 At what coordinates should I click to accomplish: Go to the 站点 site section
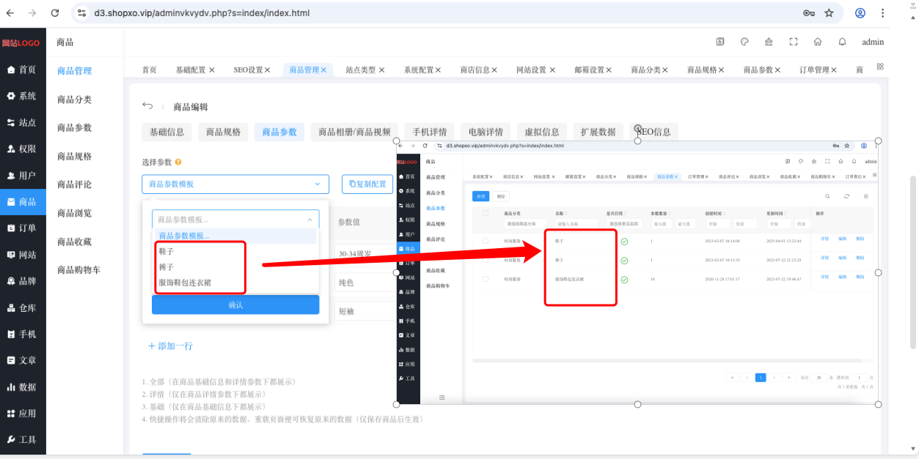click(x=22, y=122)
